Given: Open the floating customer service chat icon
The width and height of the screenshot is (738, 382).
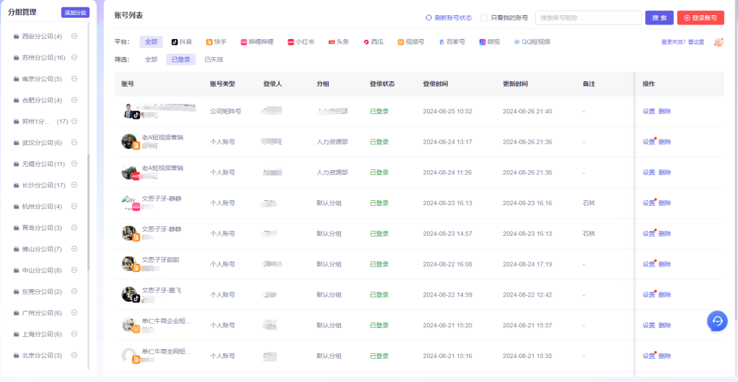Looking at the screenshot, I should pyautogui.click(x=717, y=321).
